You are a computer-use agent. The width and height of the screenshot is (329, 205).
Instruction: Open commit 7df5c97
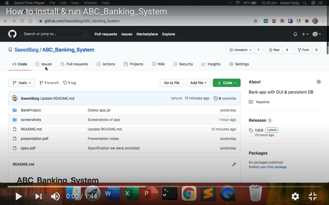[176, 98]
